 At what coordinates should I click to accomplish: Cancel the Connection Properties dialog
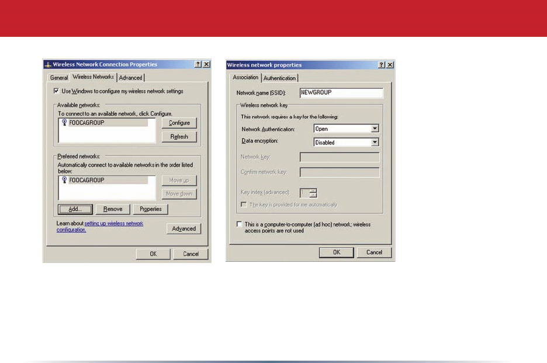(x=191, y=254)
